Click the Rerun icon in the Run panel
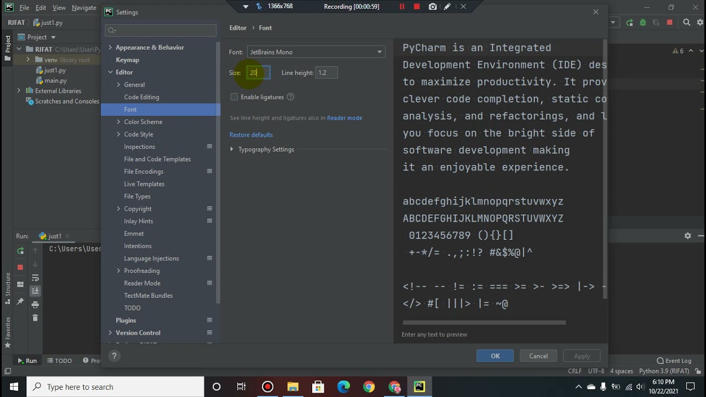The image size is (706, 397). click(20, 250)
